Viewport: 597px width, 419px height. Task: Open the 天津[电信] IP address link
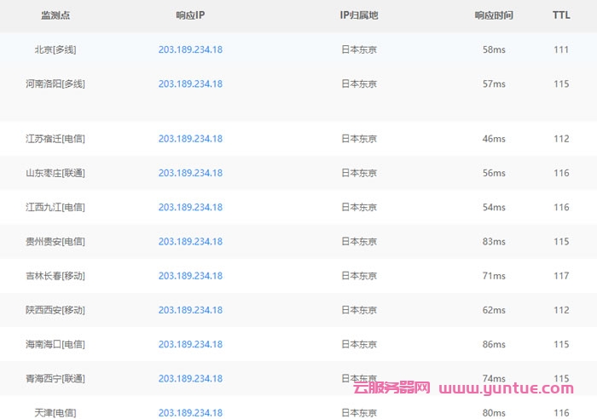[190, 413]
